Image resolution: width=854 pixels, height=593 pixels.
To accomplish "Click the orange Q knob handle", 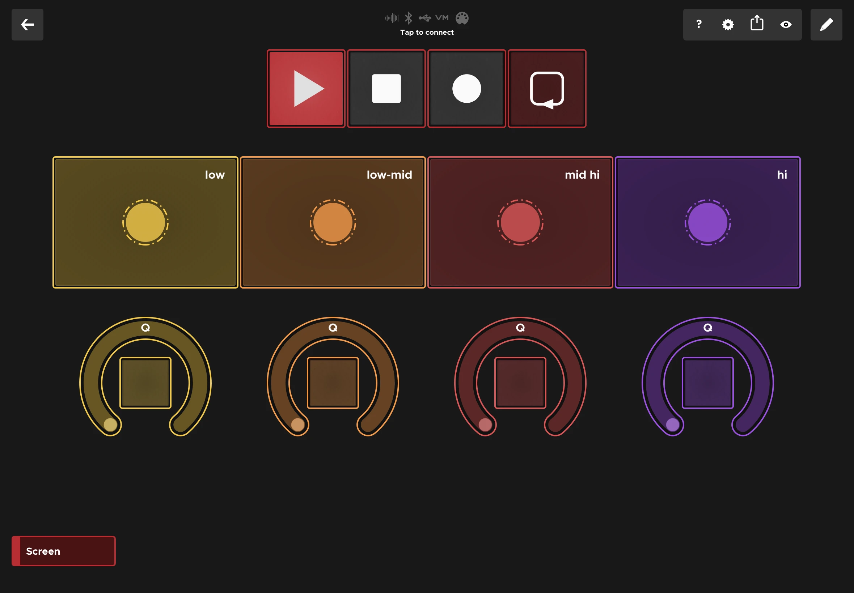I will [297, 424].
